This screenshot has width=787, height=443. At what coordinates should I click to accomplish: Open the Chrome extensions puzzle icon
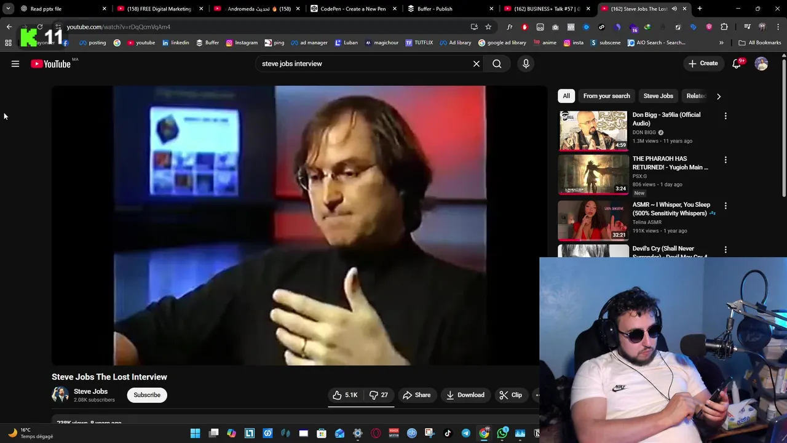click(724, 27)
